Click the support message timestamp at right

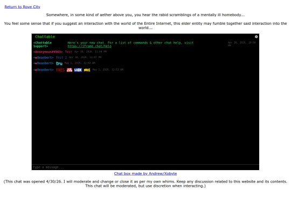(241, 44)
